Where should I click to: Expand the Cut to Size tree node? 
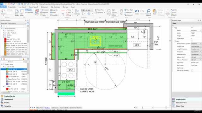point(3,31)
